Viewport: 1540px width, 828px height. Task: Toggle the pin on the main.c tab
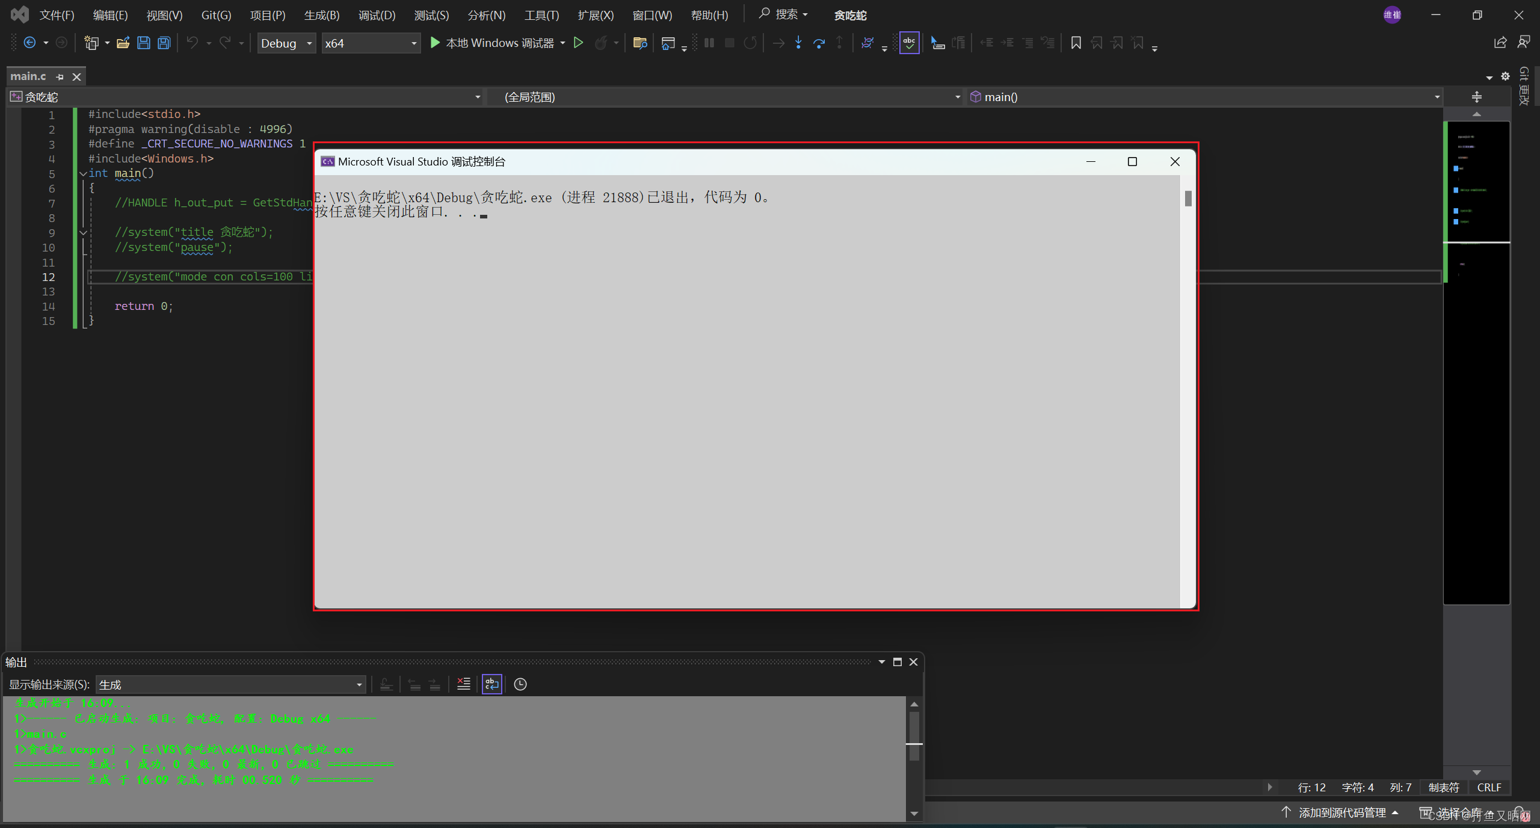pos(60,77)
